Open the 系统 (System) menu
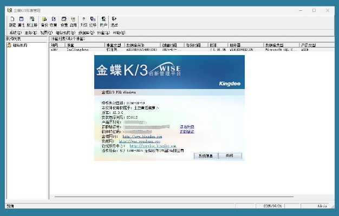 pos(16,33)
